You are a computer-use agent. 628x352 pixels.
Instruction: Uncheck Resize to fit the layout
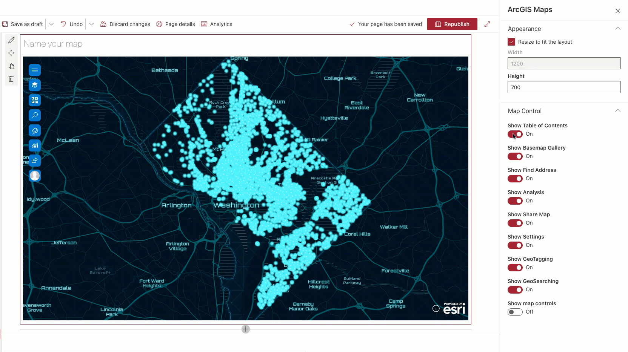(x=511, y=42)
